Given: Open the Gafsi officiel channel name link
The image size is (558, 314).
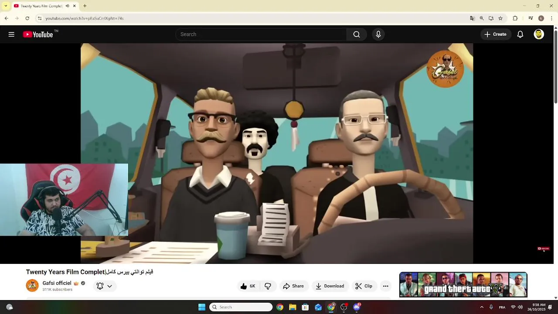Looking at the screenshot, I should pyautogui.click(x=57, y=283).
